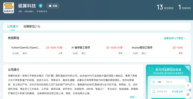
Task: Click 发送验证码 link
Action: point(177,92)
